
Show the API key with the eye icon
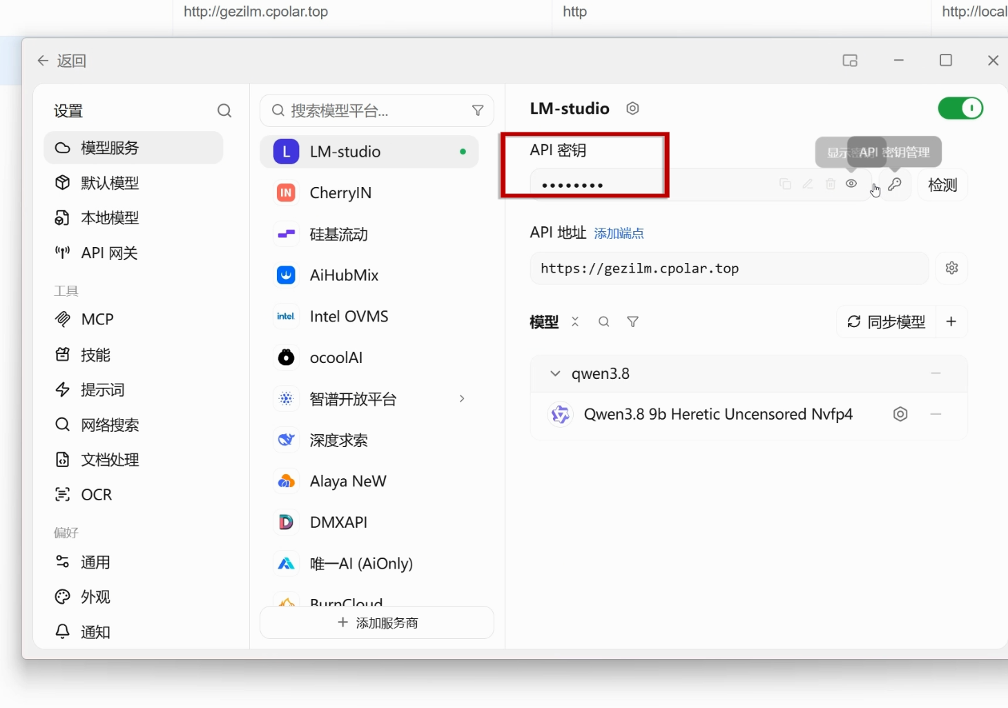coord(851,184)
